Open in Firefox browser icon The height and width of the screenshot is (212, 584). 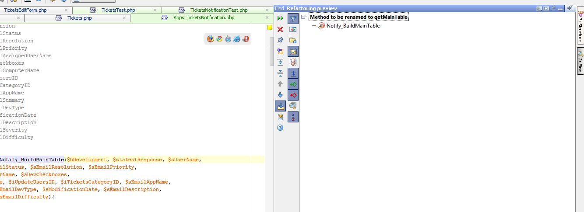point(211,39)
